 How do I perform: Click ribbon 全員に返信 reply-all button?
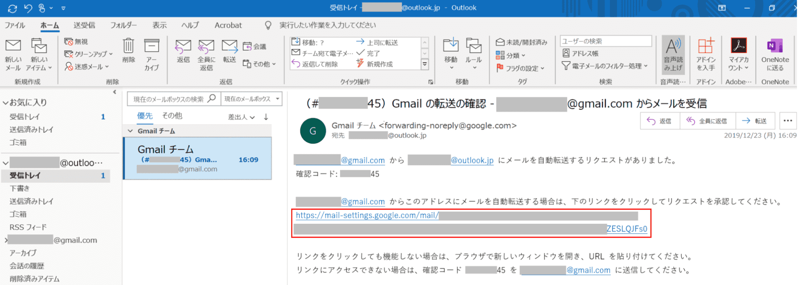[x=206, y=55]
